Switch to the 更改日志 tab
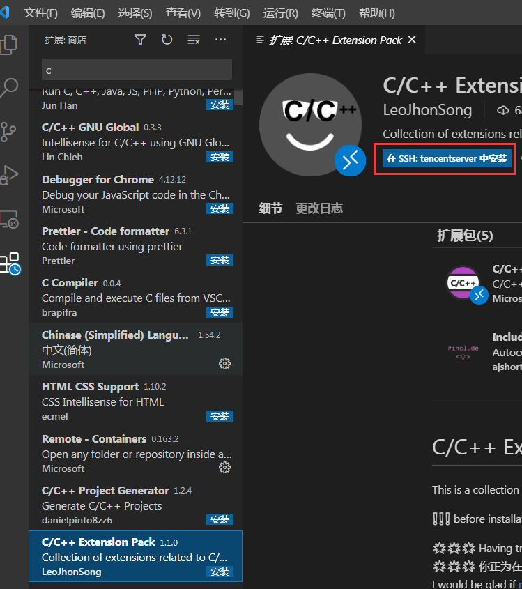The image size is (522, 589). [319, 208]
